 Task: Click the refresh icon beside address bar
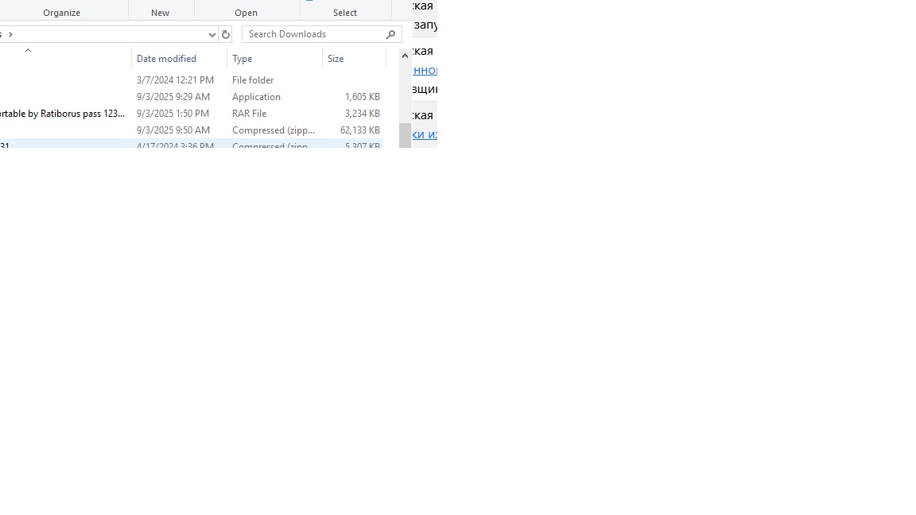coord(226,34)
